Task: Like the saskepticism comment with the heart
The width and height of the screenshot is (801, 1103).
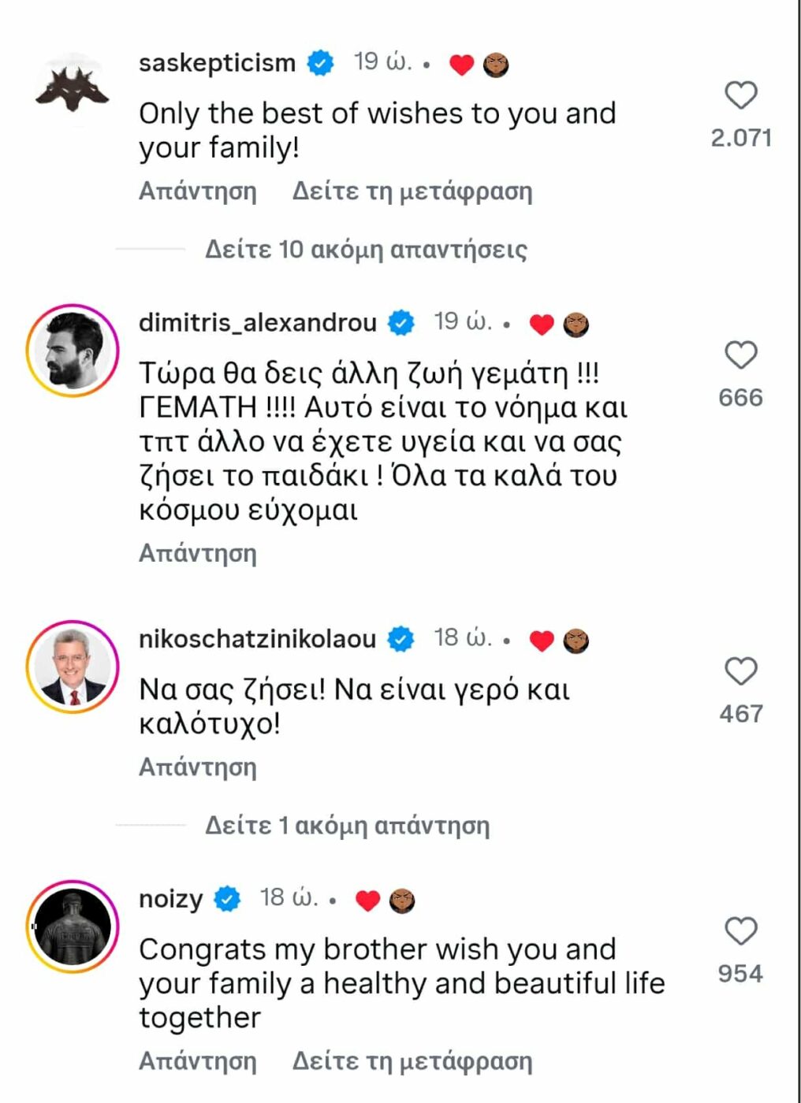Action: pyautogui.click(x=741, y=95)
